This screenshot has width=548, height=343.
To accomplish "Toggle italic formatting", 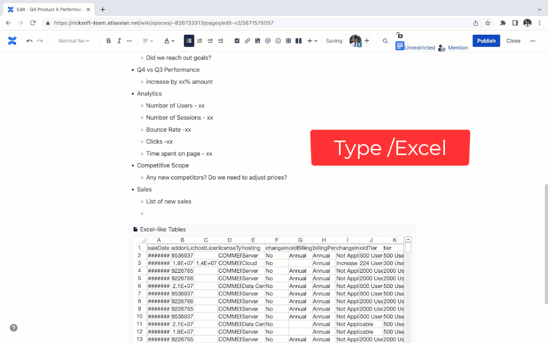I will [x=119, y=41].
